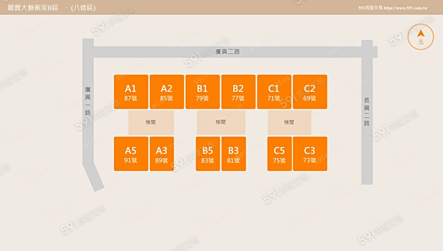Open unit A5 at 91號
The image size is (443, 251).
tap(131, 154)
